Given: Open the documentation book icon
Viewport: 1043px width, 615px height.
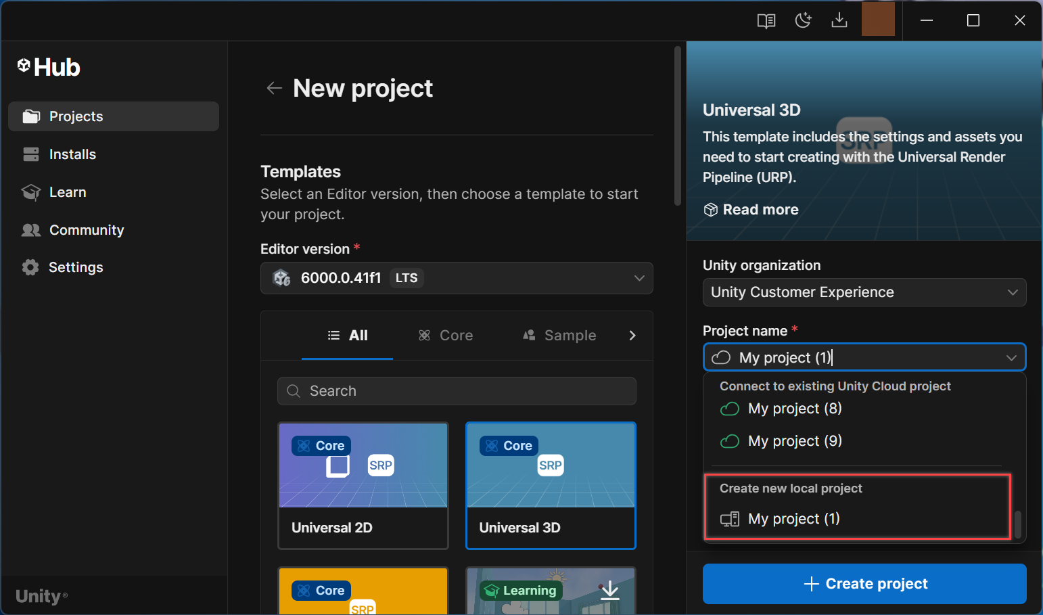Looking at the screenshot, I should coord(766,21).
